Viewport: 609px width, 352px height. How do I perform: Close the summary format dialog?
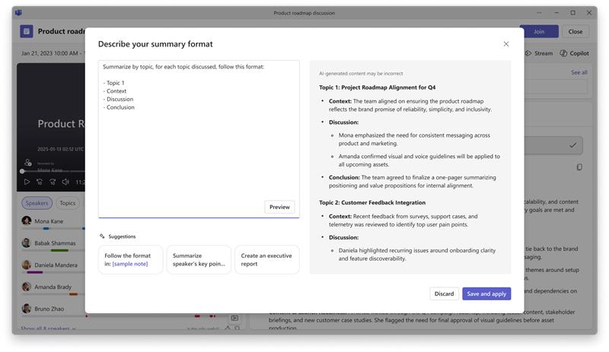pos(505,44)
